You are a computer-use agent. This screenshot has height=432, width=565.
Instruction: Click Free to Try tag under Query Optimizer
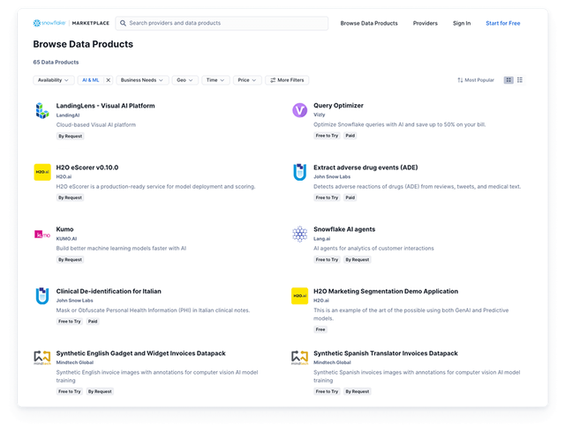coord(327,136)
